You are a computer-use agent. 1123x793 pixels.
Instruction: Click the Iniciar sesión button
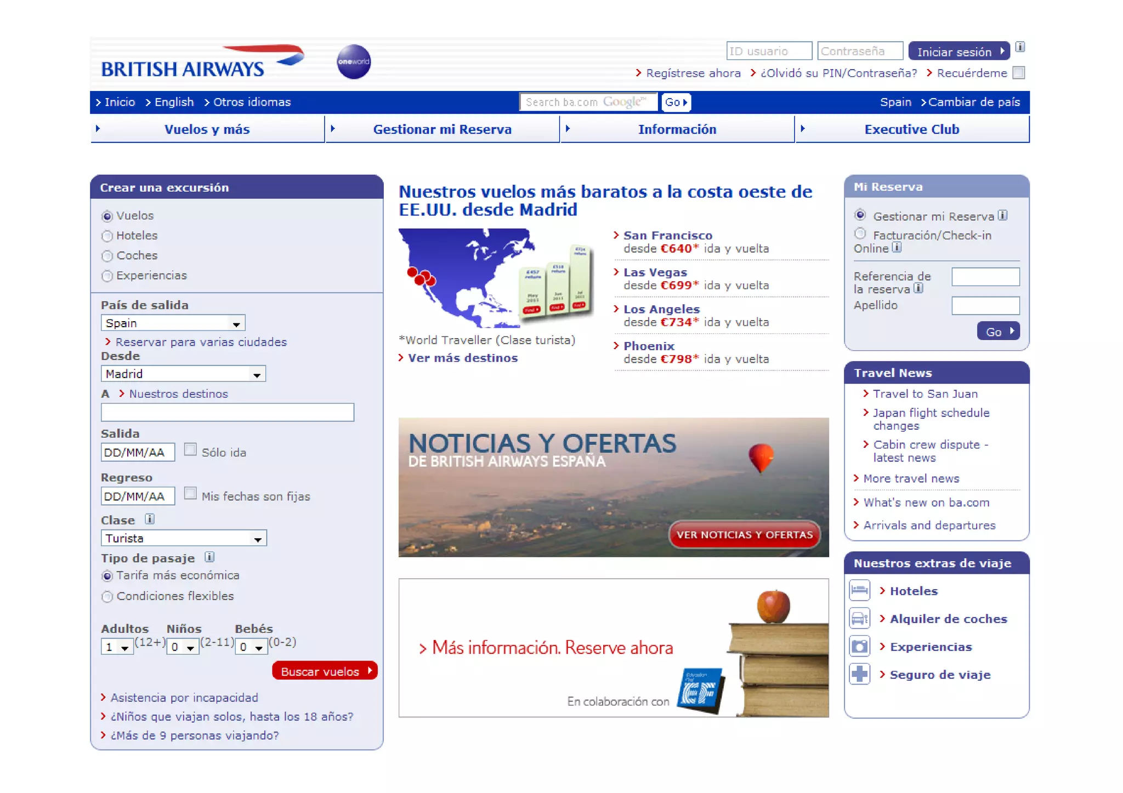(x=958, y=52)
